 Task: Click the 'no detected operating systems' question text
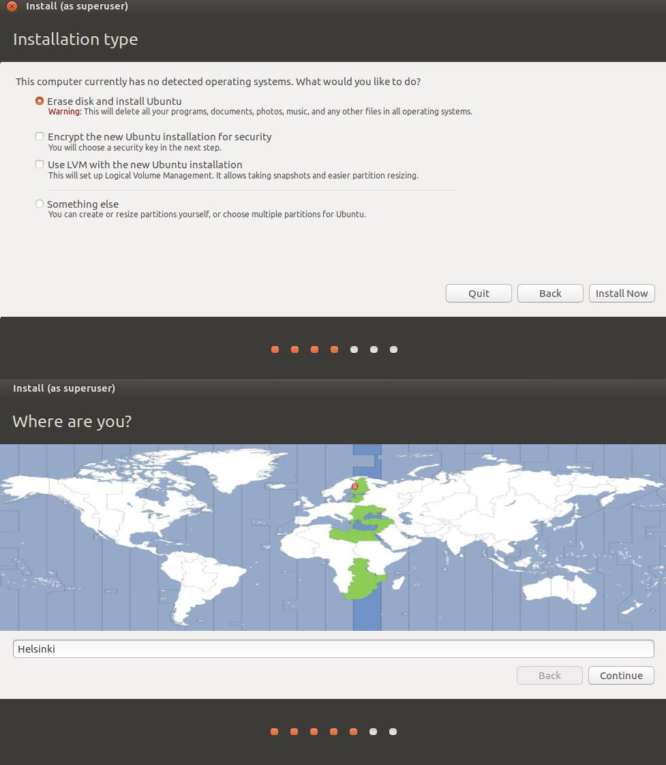point(218,82)
